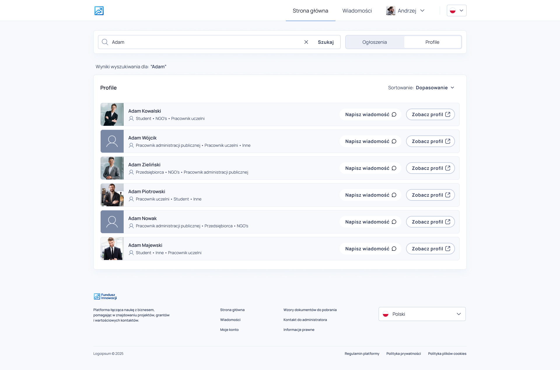The image size is (560, 370).
Task: Write a message to Adam Kowalski
Action: pyautogui.click(x=370, y=114)
